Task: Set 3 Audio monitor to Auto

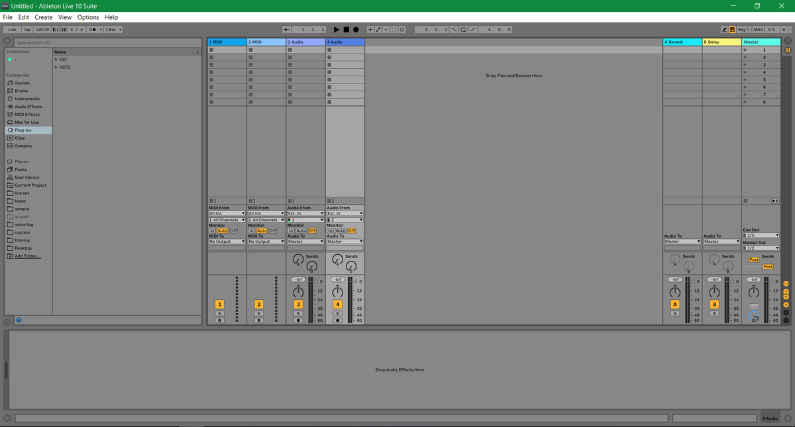Action: pyautogui.click(x=301, y=230)
